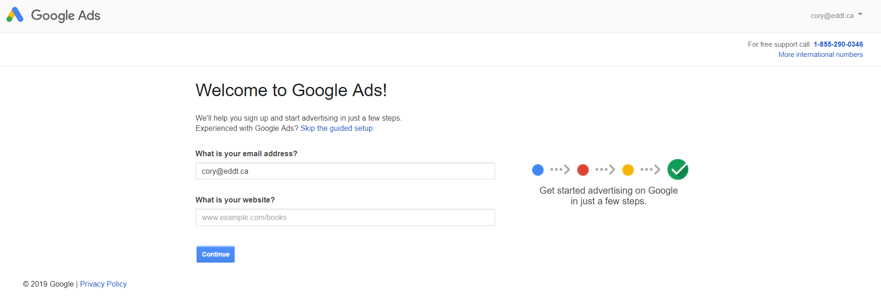Viewport: 881px width, 306px height.
Task: Click the blue step circle icon
Action: [538, 170]
